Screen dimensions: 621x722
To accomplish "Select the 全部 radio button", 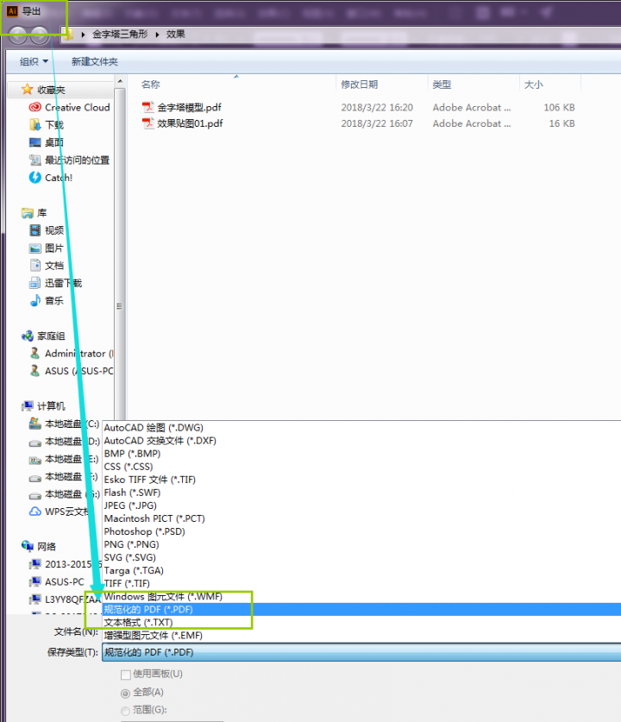I will (x=126, y=692).
